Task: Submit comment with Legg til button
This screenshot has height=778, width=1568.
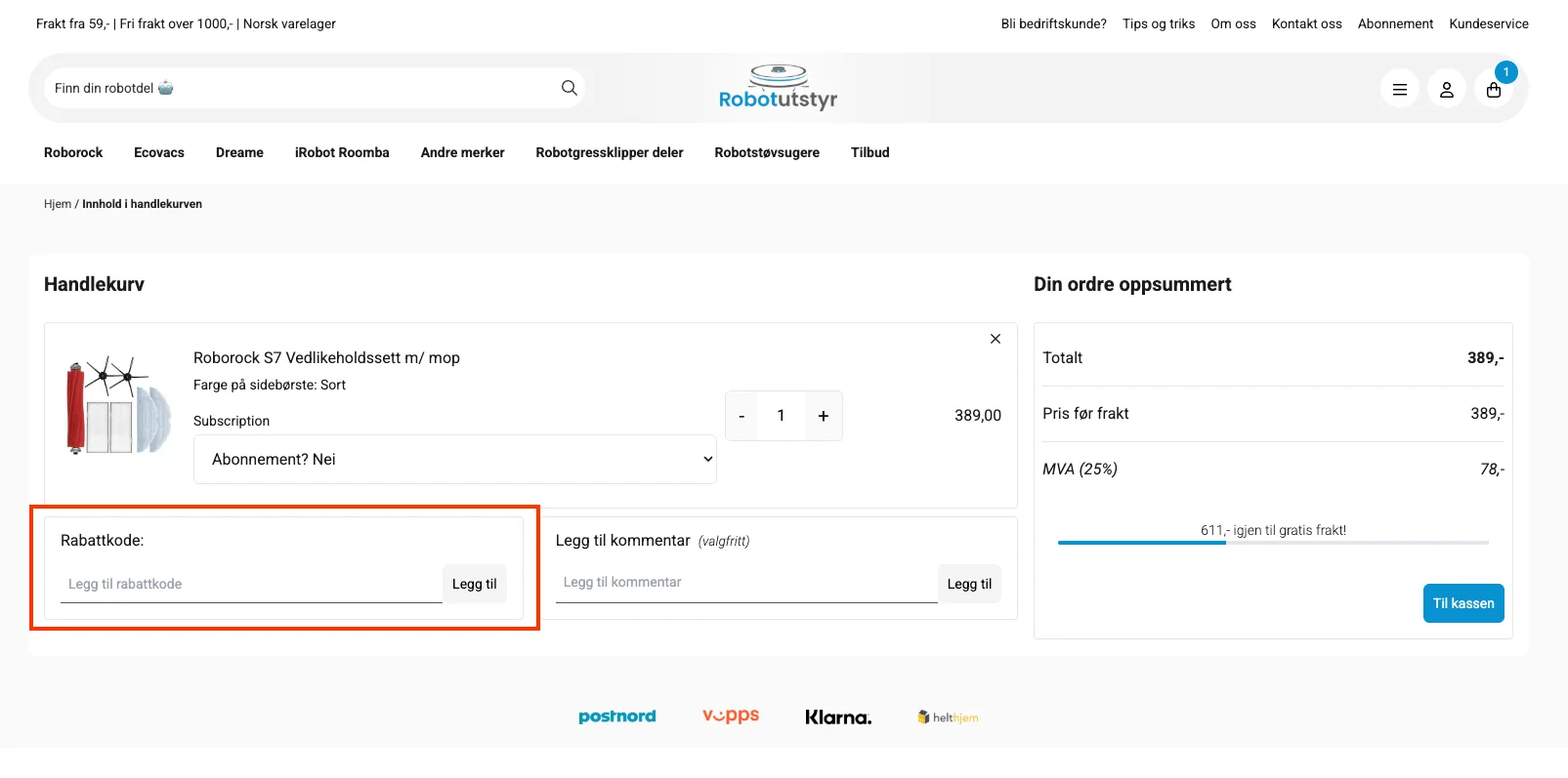Action: pos(969,584)
